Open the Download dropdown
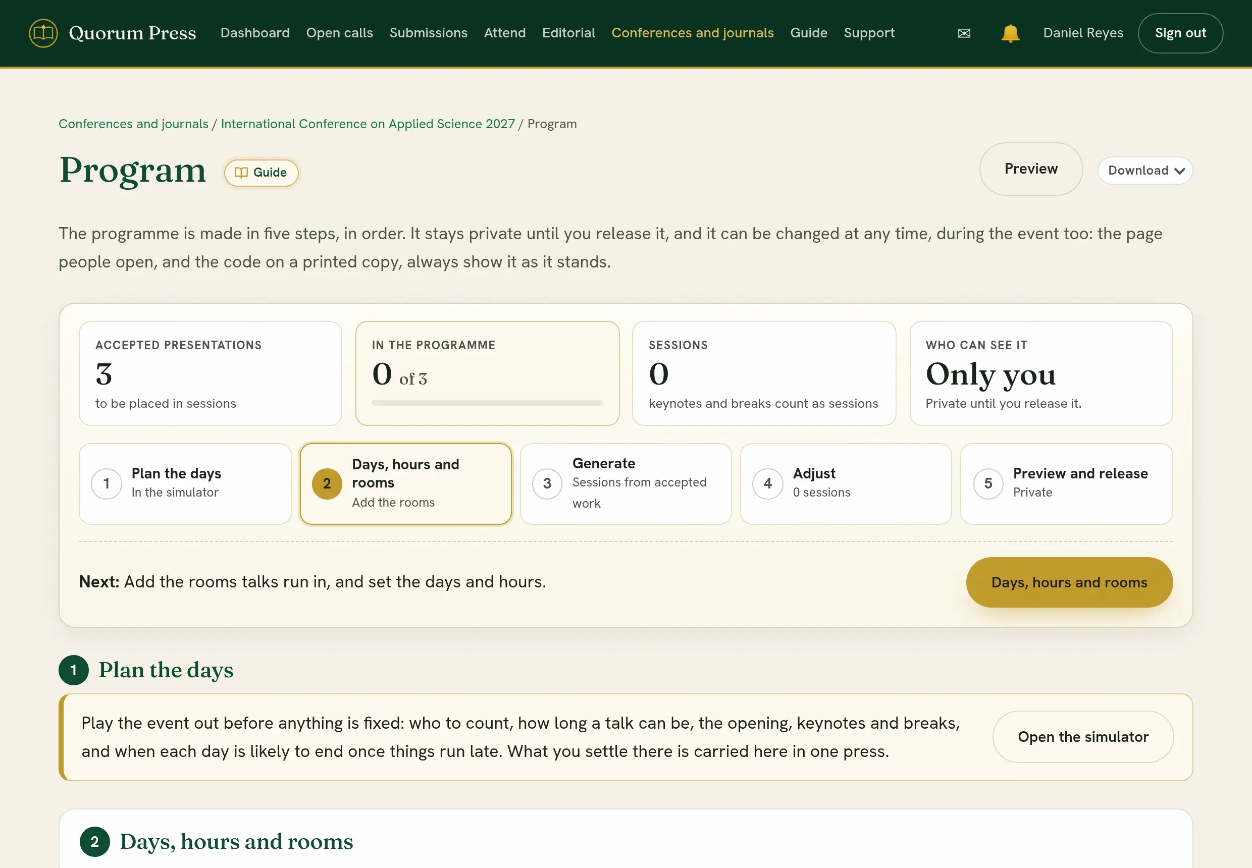Viewport: 1252px width, 868px height. point(1145,171)
